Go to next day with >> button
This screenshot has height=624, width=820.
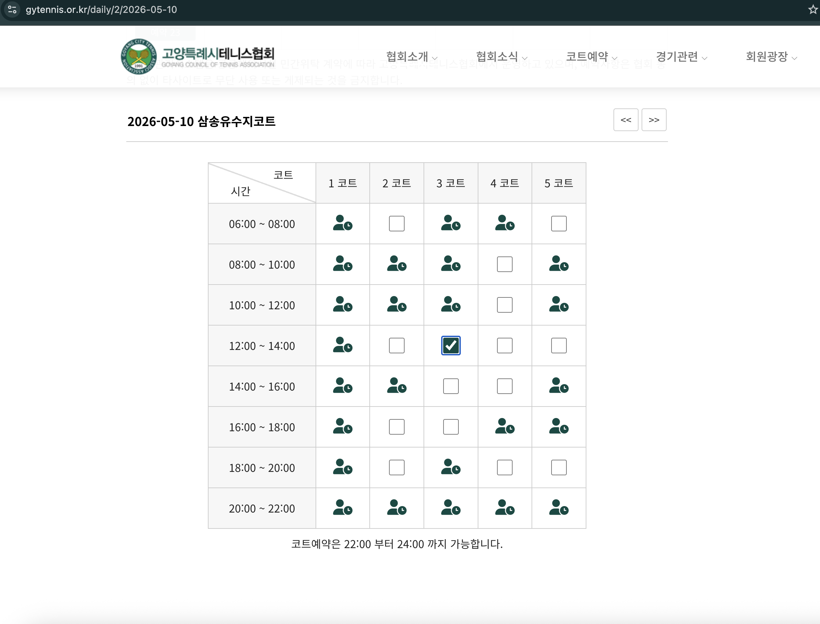tap(653, 120)
